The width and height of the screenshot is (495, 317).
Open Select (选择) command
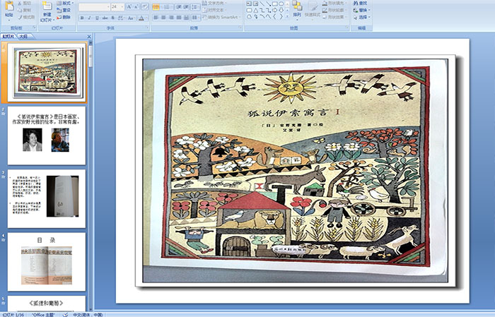pyautogui.click(x=361, y=17)
